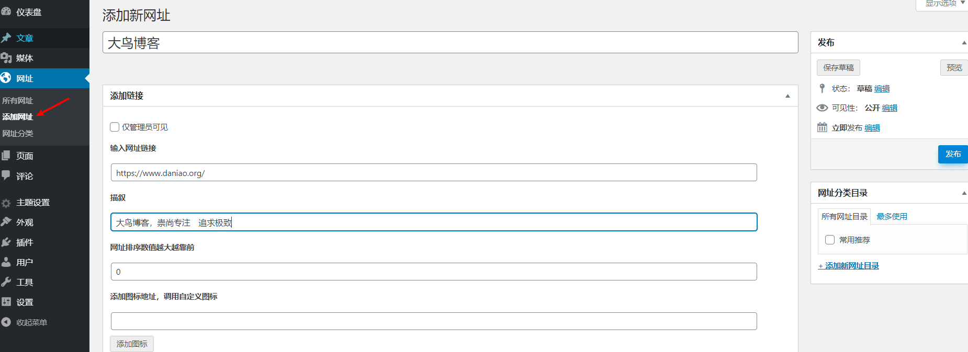Click the plug icon for 插件
Viewport: 968px width, 352px height.
click(6, 242)
